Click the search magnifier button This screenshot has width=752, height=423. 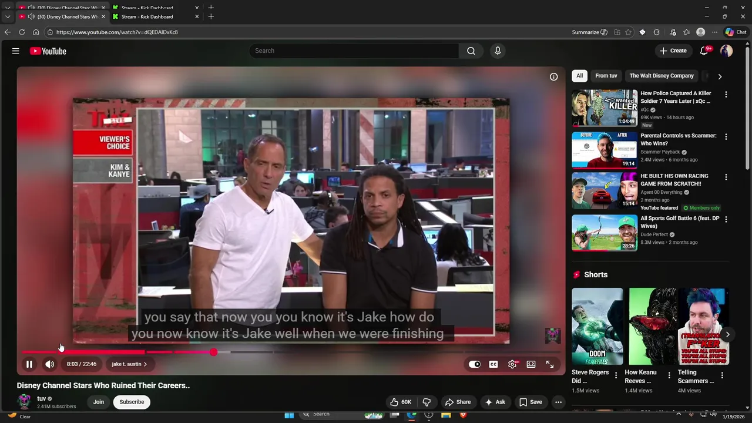[471, 51]
